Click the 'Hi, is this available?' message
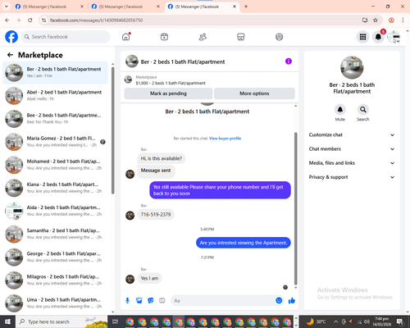The height and width of the screenshot is (328, 410). pos(162,158)
